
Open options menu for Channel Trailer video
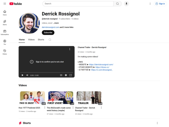(101, 108)
